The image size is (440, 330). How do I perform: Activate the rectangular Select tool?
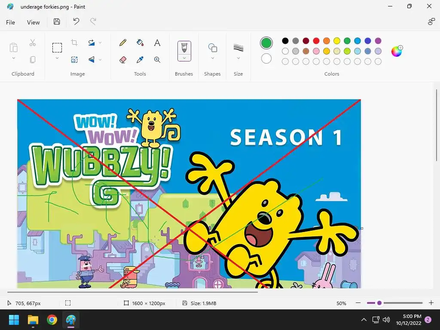pyautogui.click(x=57, y=48)
